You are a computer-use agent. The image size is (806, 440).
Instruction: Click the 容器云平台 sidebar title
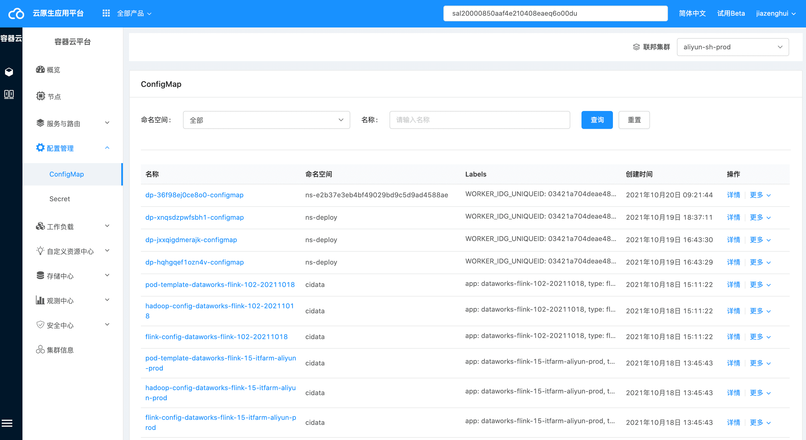point(73,42)
